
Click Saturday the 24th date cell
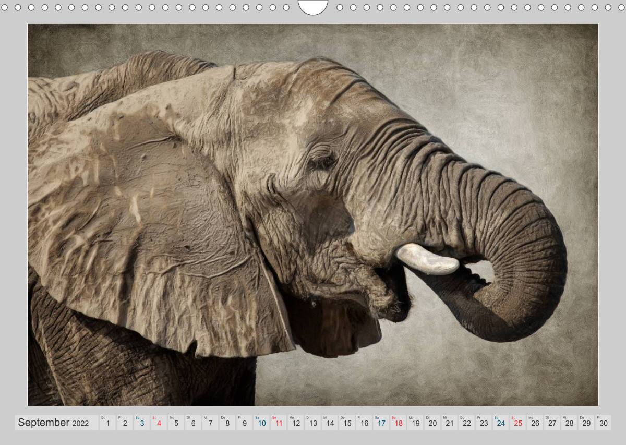coord(501,423)
